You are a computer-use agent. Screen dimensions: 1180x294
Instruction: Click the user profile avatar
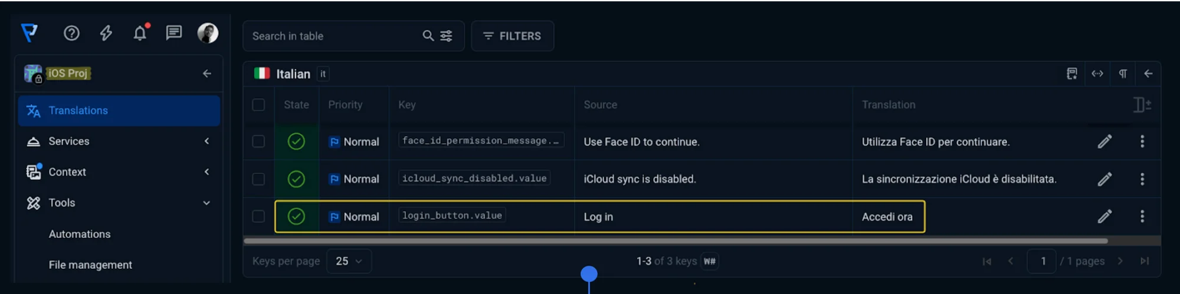[208, 33]
